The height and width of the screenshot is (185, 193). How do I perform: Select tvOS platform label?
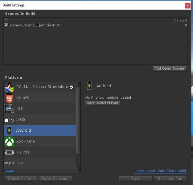coord(21,119)
